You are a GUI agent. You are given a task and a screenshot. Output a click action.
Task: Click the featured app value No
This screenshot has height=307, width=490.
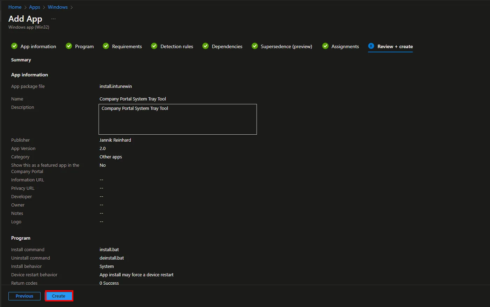tap(102, 165)
